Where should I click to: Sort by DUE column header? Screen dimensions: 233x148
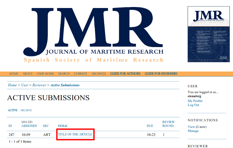tap(150, 126)
